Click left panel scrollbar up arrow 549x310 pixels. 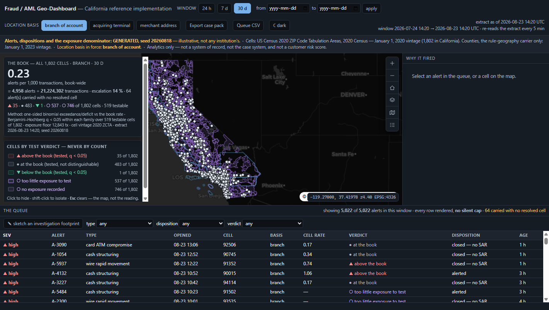tap(146, 60)
